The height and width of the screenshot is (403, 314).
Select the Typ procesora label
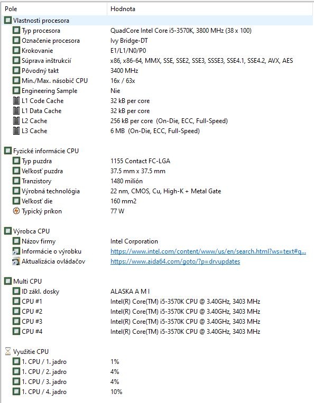coord(41,31)
